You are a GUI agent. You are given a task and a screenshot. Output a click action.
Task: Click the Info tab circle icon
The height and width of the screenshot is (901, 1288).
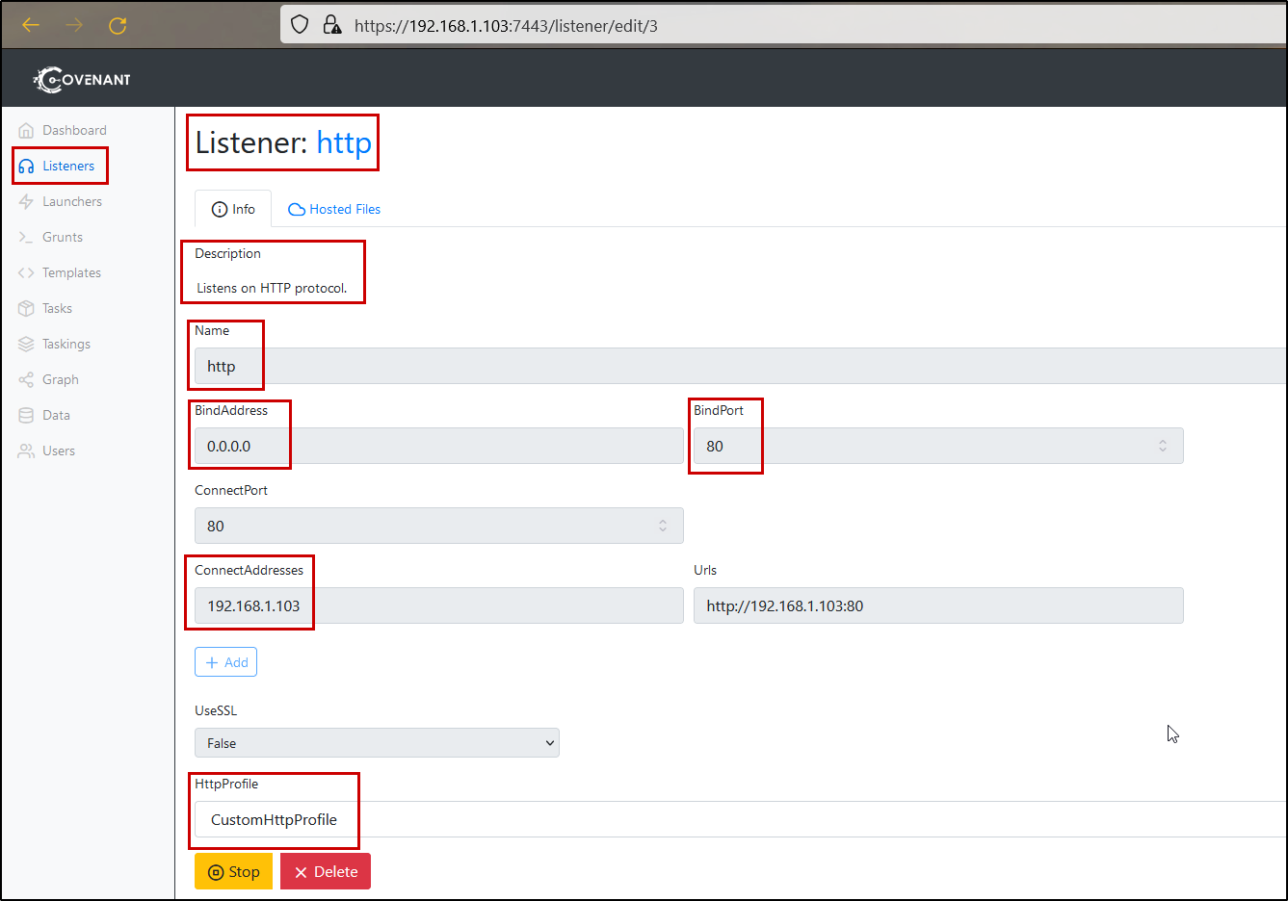click(220, 209)
